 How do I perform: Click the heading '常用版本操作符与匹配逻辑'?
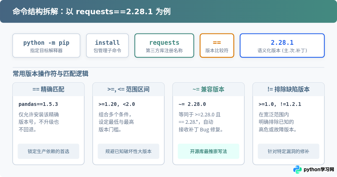click(51, 74)
